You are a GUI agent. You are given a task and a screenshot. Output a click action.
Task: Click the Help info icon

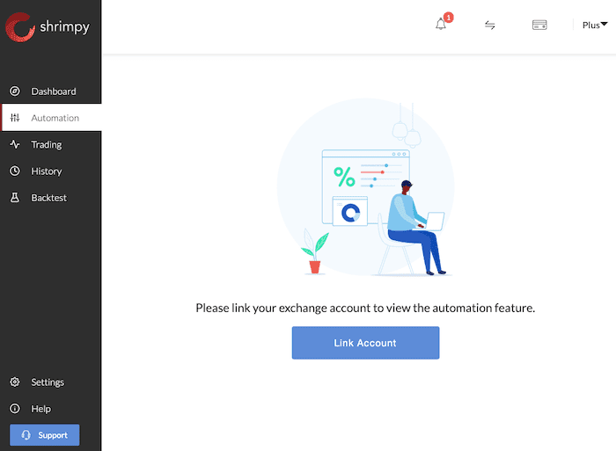(15, 408)
